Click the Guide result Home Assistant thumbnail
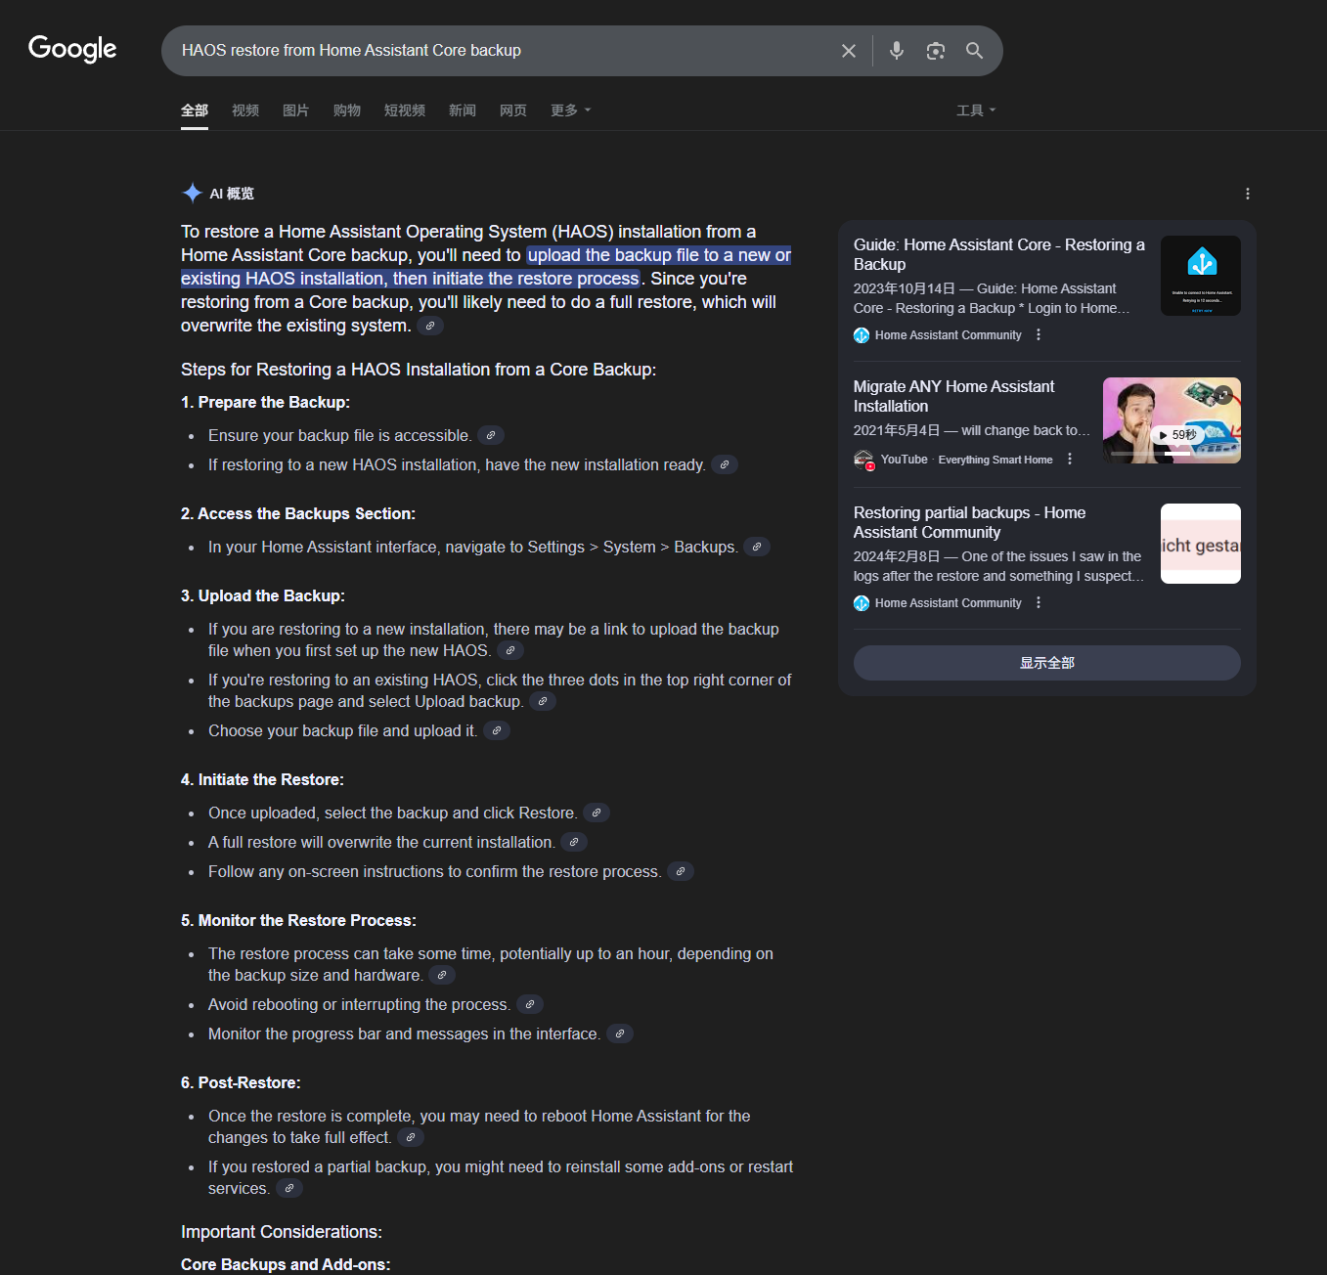 click(x=1201, y=276)
